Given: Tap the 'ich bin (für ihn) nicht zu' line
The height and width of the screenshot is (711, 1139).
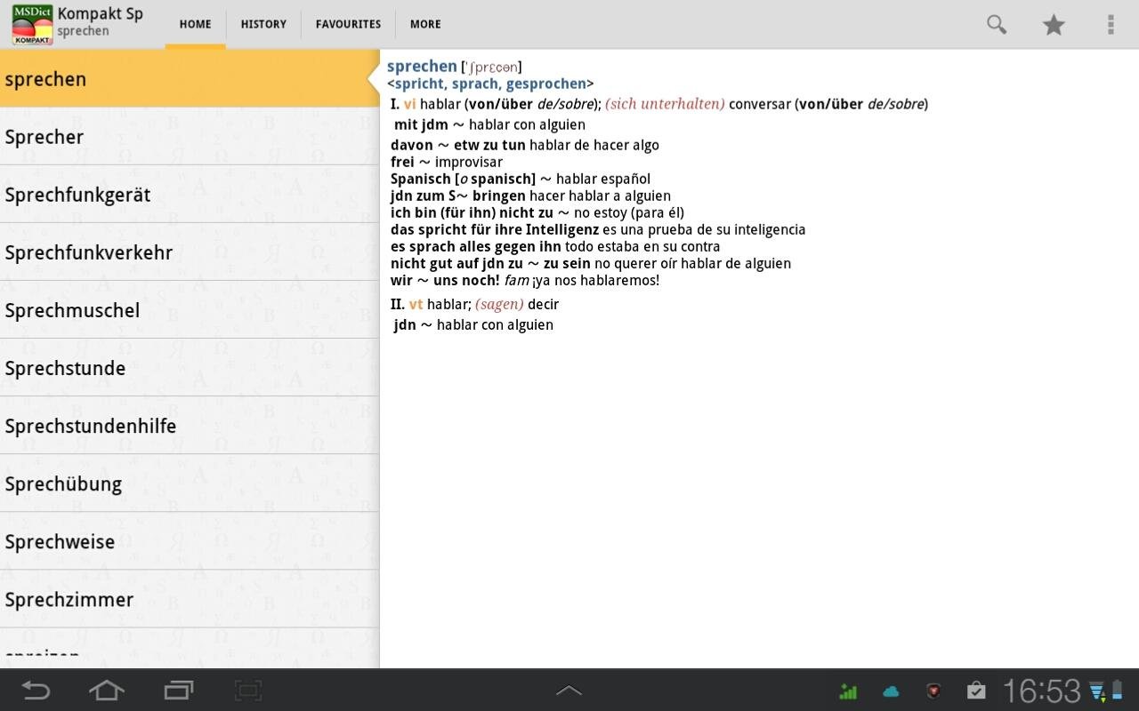Looking at the screenshot, I should tap(537, 212).
